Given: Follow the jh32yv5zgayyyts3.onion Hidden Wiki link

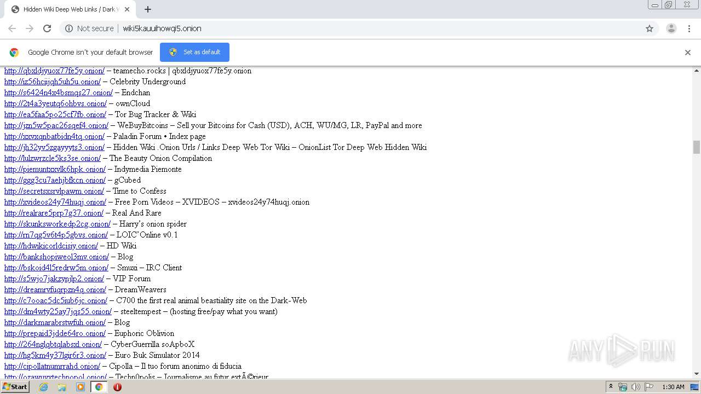Looking at the screenshot, I should 54,147.
